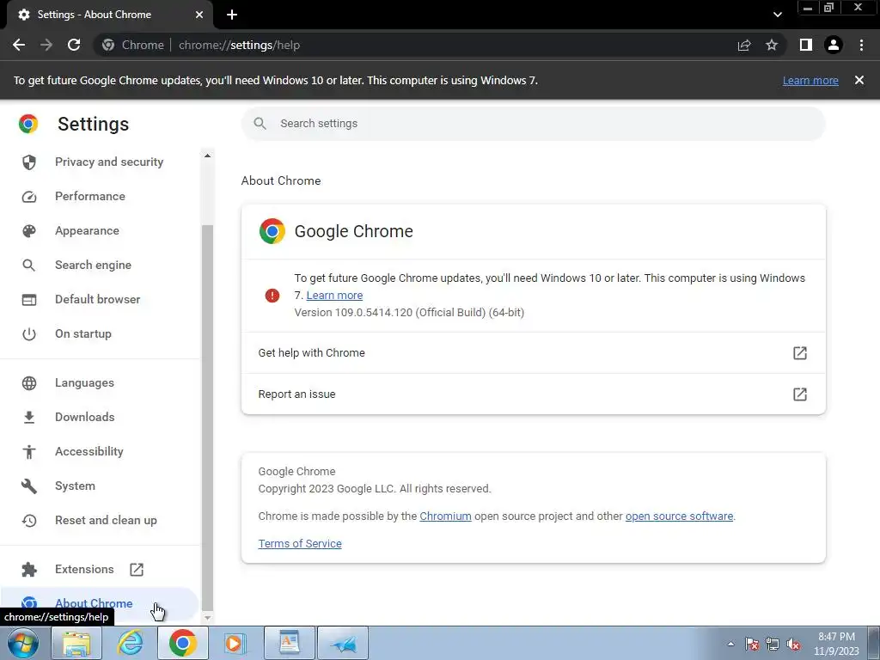Open the Windows Start menu
880x660 pixels.
point(23,643)
